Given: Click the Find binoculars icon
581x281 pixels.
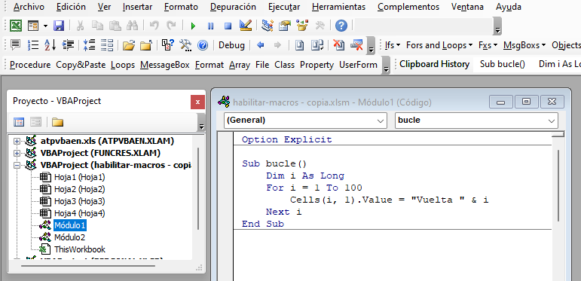Looking at the screenshot, I should click(132, 26).
